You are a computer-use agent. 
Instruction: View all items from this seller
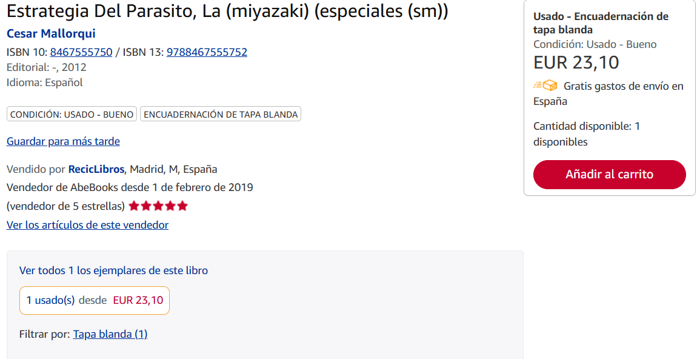click(87, 225)
